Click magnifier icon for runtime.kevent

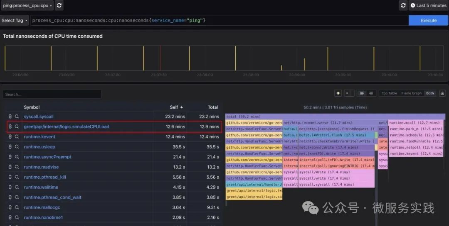pos(17,136)
